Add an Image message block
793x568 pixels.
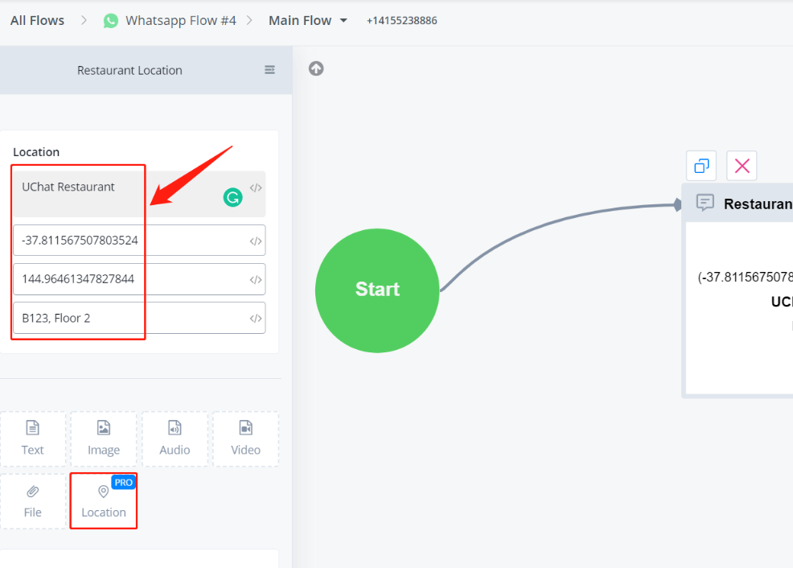[x=104, y=438]
